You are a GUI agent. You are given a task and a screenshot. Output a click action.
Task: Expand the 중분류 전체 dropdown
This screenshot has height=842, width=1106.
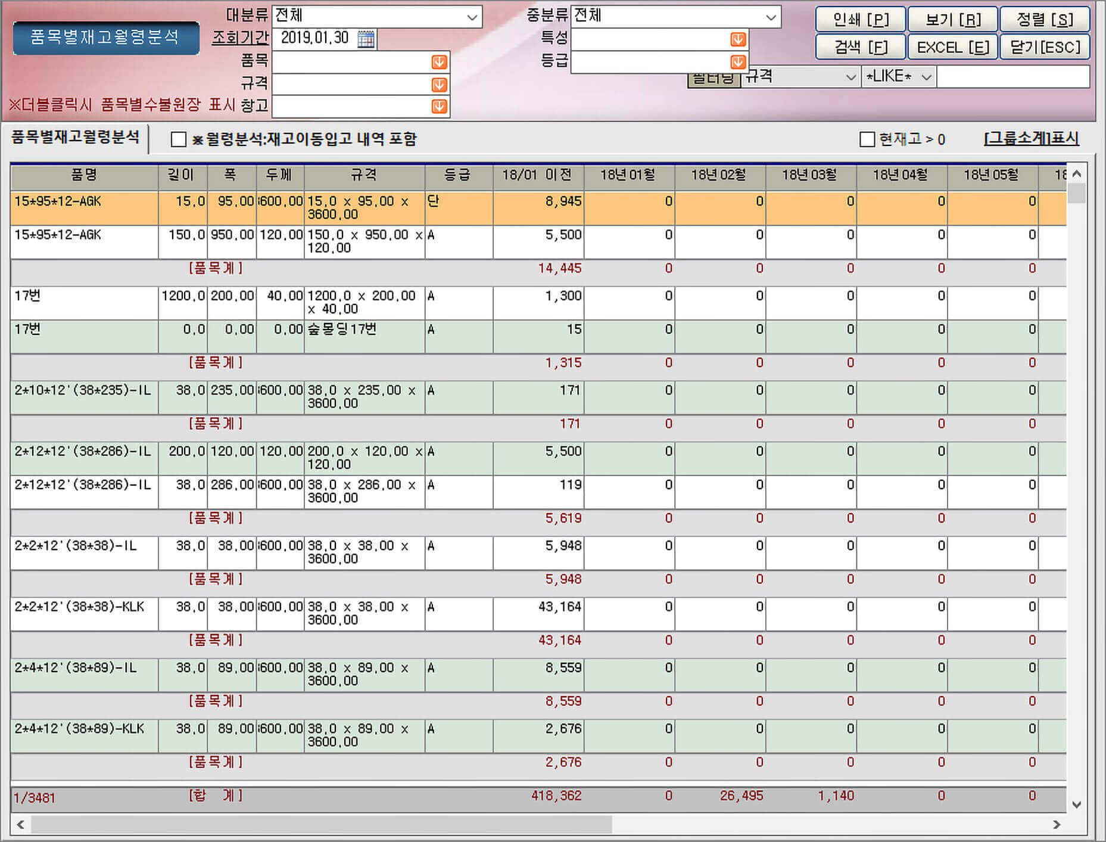(771, 17)
